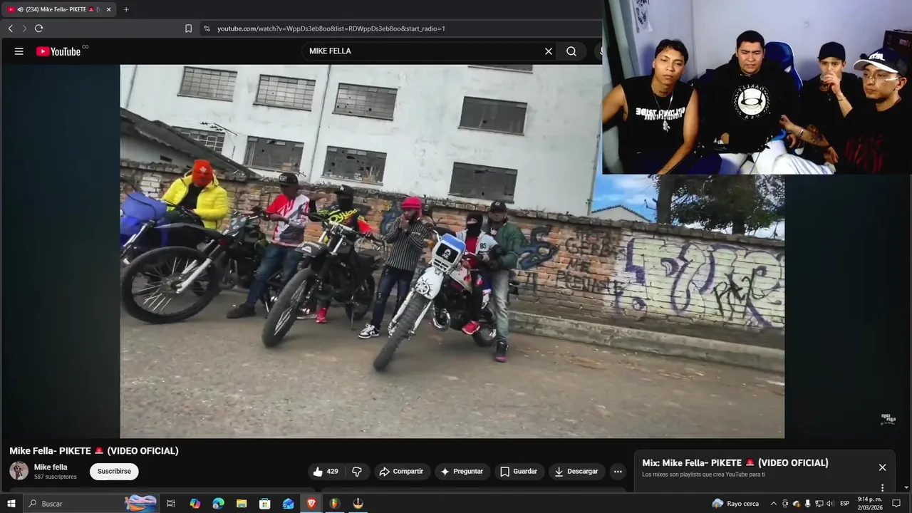The height and width of the screenshot is (513, 912).
Task: Dislike the Mike Fella video
Action: [x=357, y=472]
